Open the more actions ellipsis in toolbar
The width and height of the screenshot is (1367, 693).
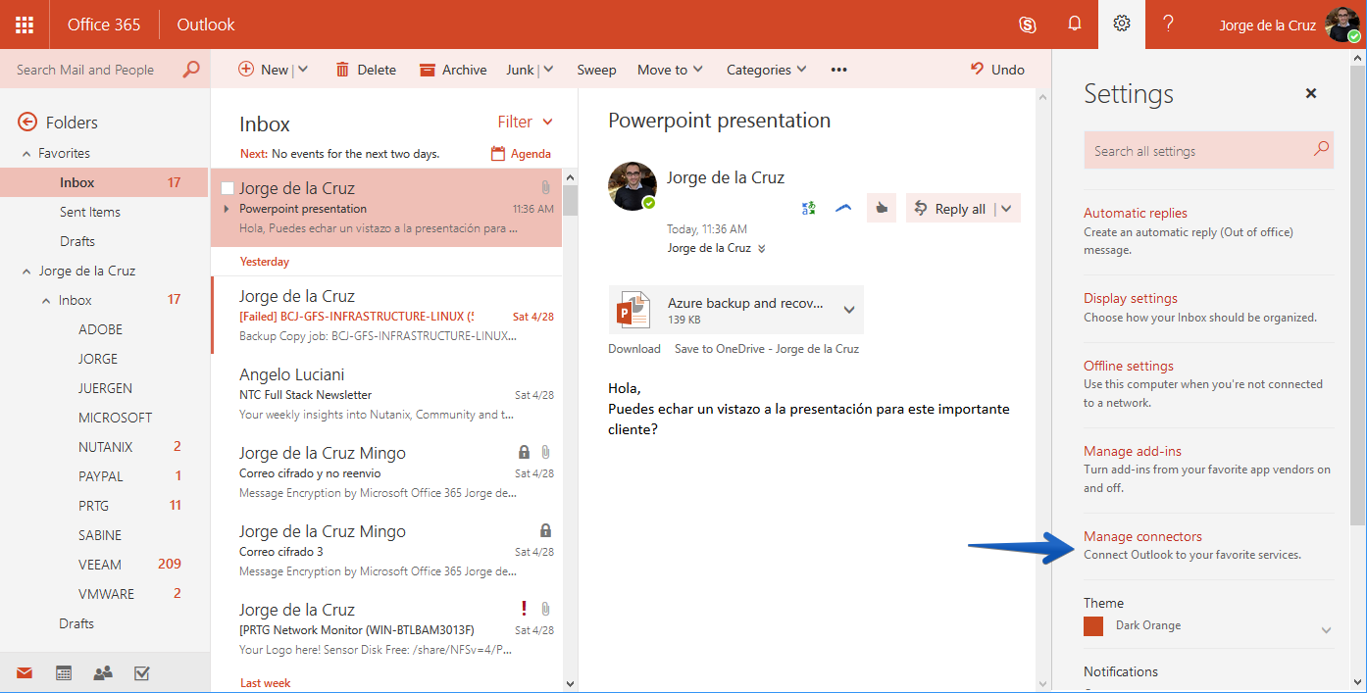pyautogui.click(x=838, y=70)
